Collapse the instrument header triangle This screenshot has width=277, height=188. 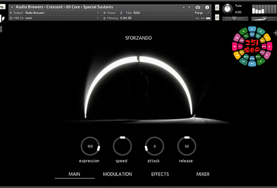[x=12, y=7]
